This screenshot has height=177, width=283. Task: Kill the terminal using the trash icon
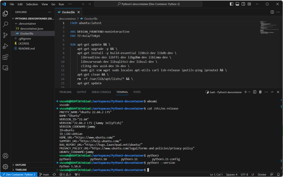pyautogui.click(x=260, y=92)
